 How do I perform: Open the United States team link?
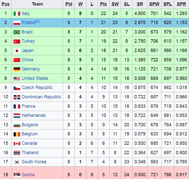pos(35,78)
